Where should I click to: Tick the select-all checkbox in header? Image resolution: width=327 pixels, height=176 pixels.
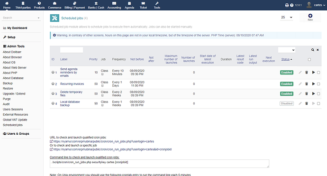[x=309, y=59]
